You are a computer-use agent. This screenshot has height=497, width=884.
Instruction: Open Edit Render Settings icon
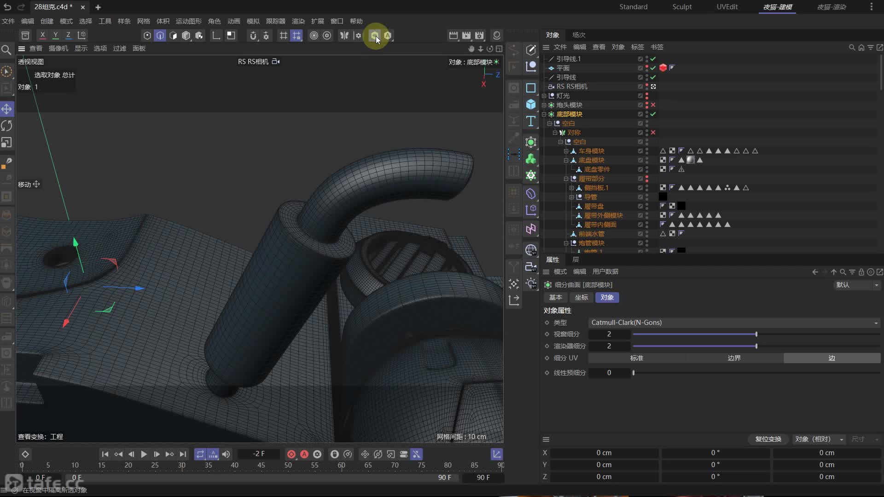click(479, 35)
